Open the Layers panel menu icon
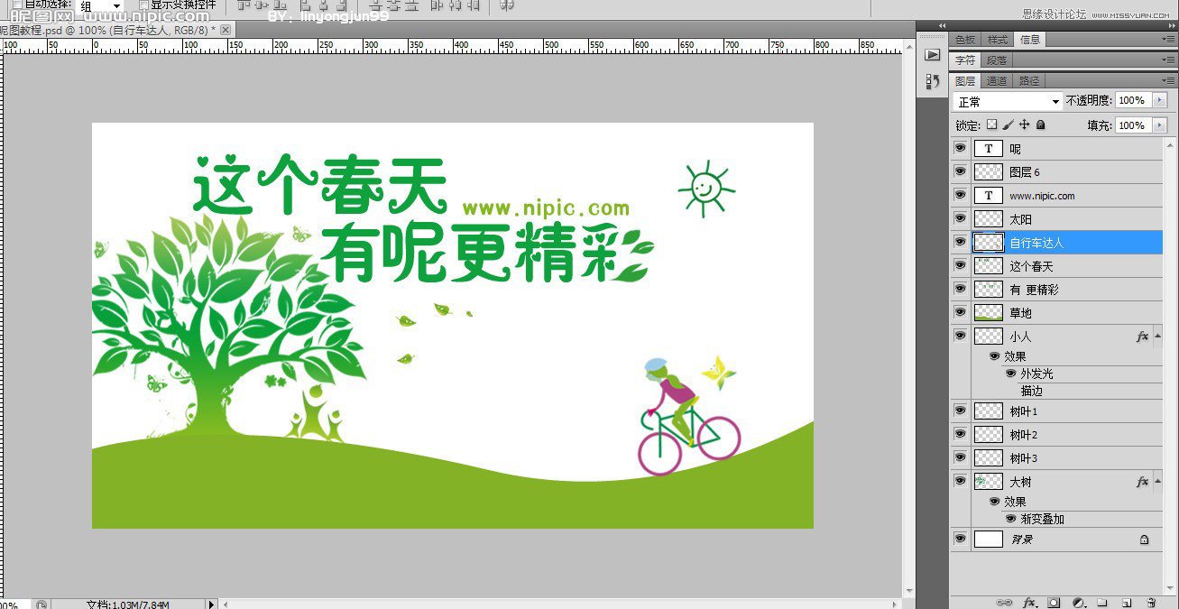Screen dimensions: 1179x609 pyautogui.click(x=1169, y=80)
